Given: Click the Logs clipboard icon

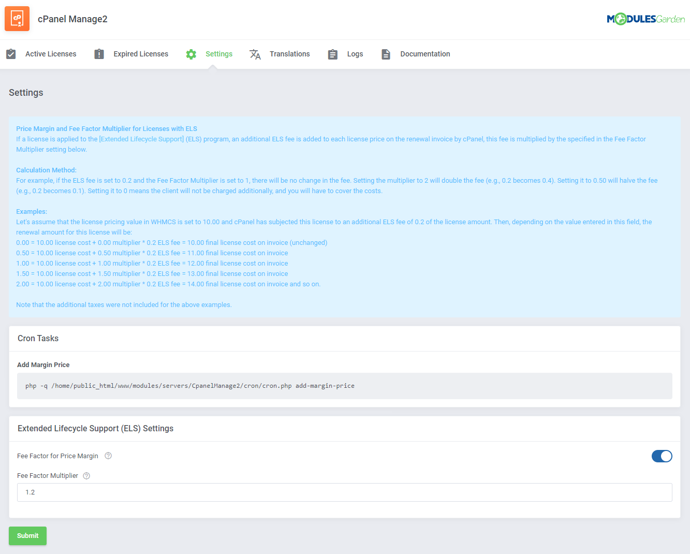Looking at the screenshot, I should [333, 53].
